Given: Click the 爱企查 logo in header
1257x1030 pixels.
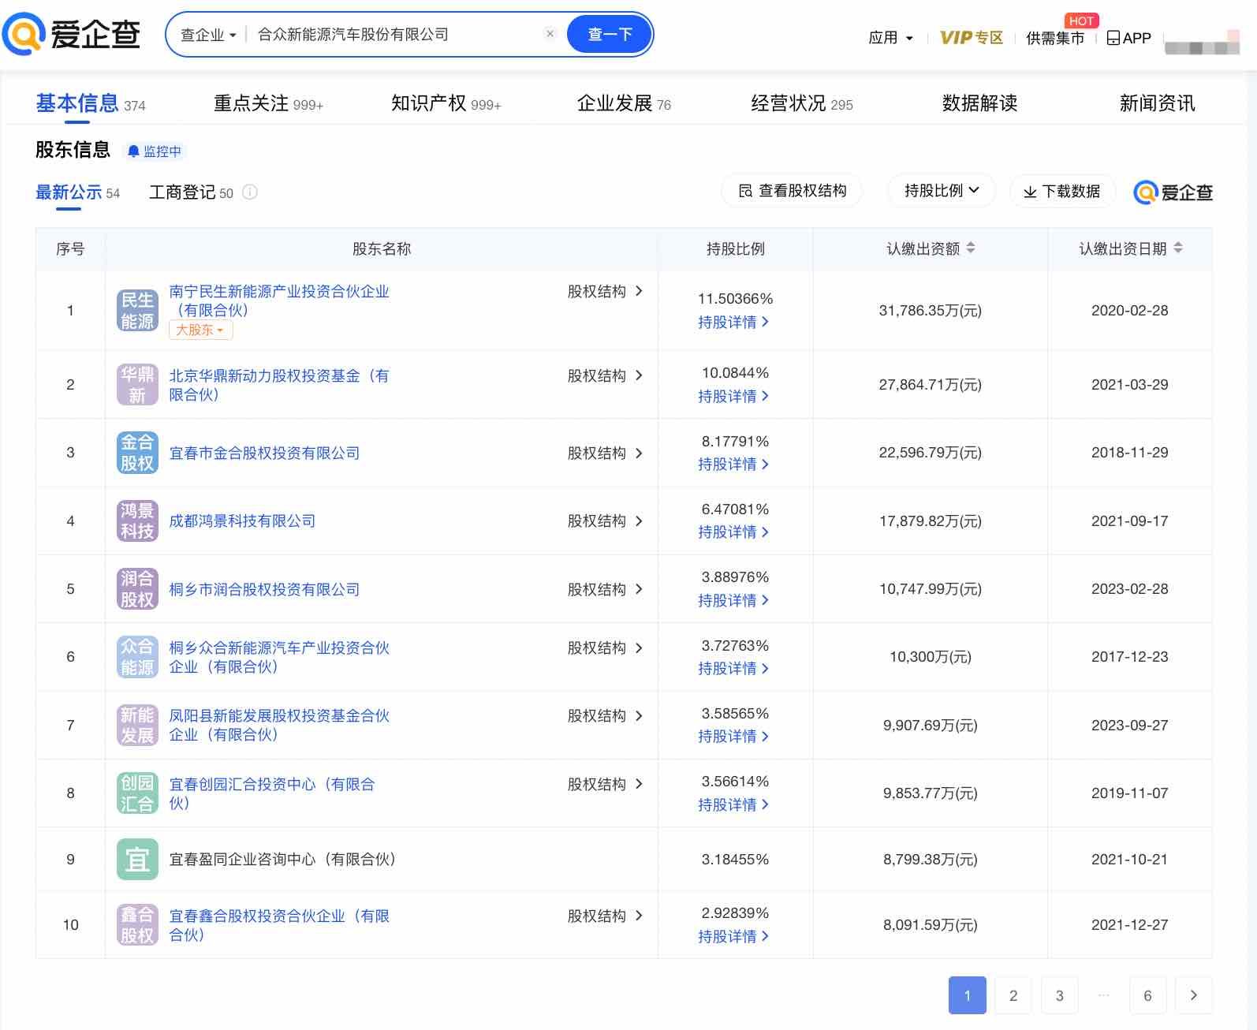Looking at the screenshot, I should click(71, 34).
